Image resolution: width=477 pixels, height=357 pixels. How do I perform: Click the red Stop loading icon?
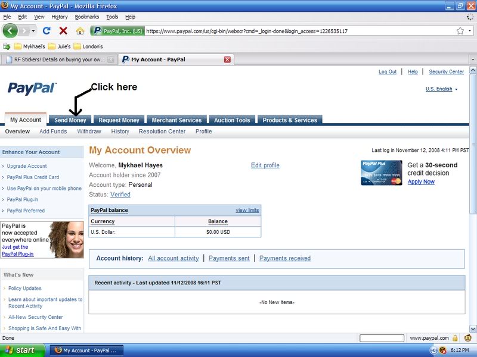point(63,31)
